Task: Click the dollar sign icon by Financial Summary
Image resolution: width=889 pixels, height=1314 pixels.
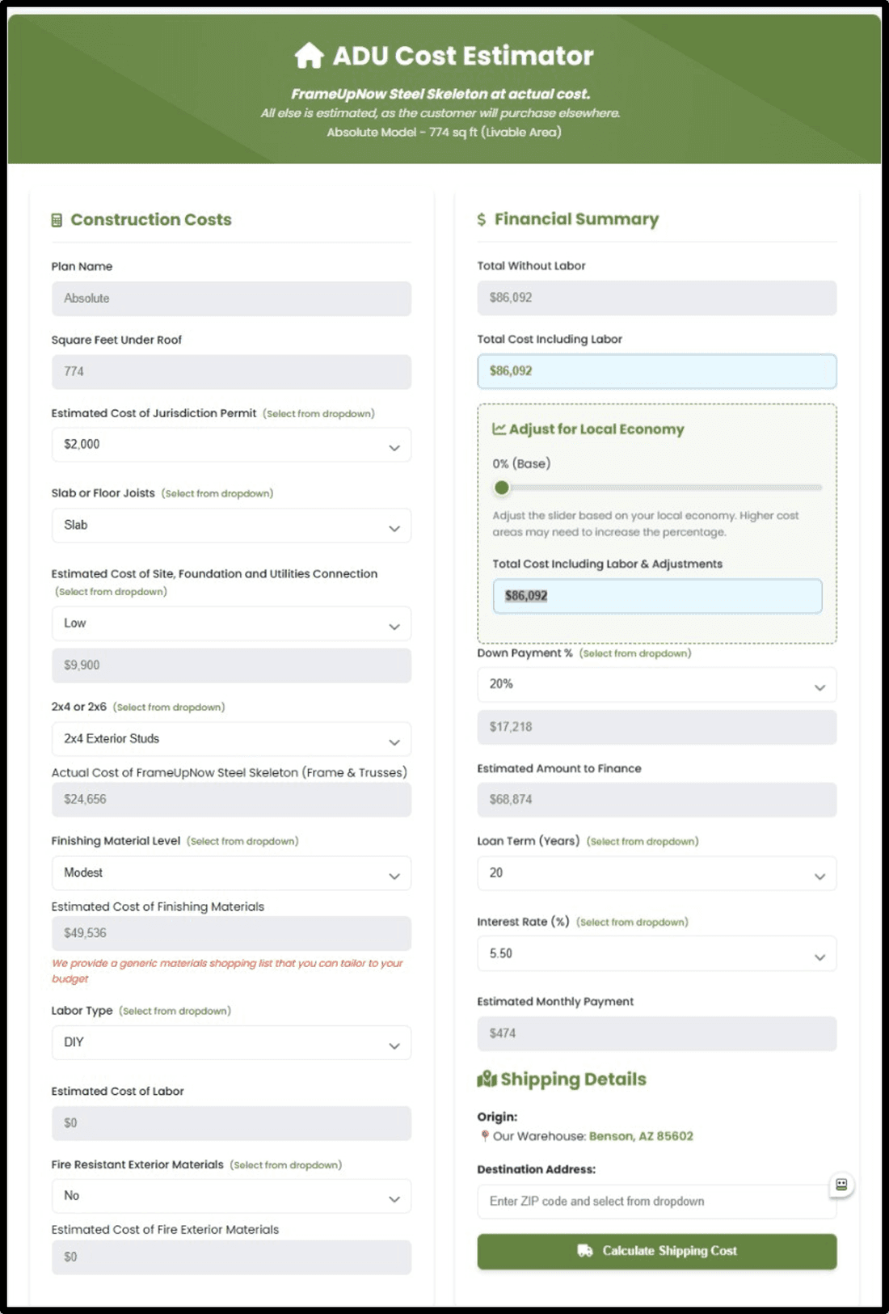Action: [x=482, y=219]
